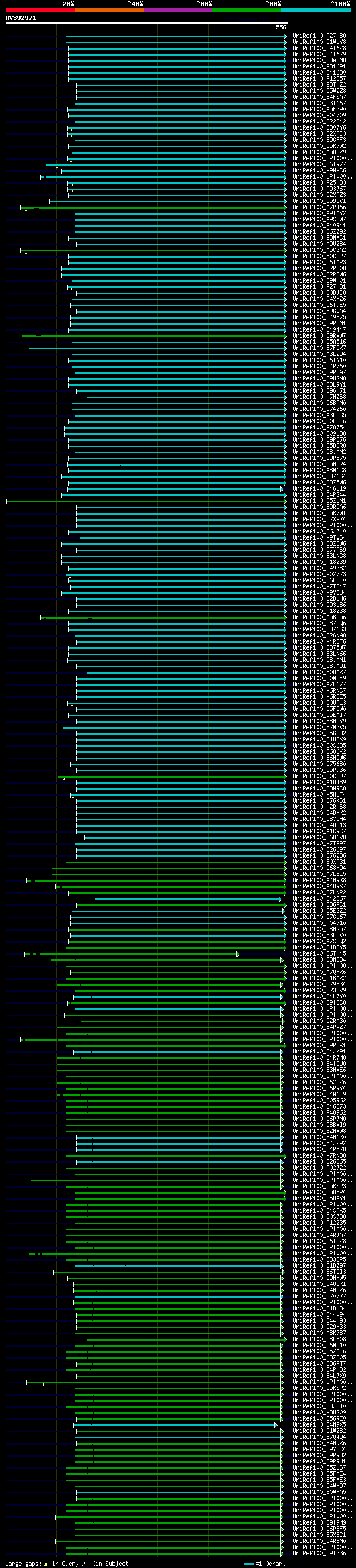Click the hit label UniRef100_Q6NX10

coord(319,1346)
